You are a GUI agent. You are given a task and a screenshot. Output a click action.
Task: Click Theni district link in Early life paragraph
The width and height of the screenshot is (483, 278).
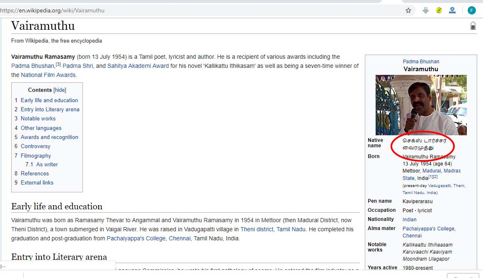coord(257,230)
